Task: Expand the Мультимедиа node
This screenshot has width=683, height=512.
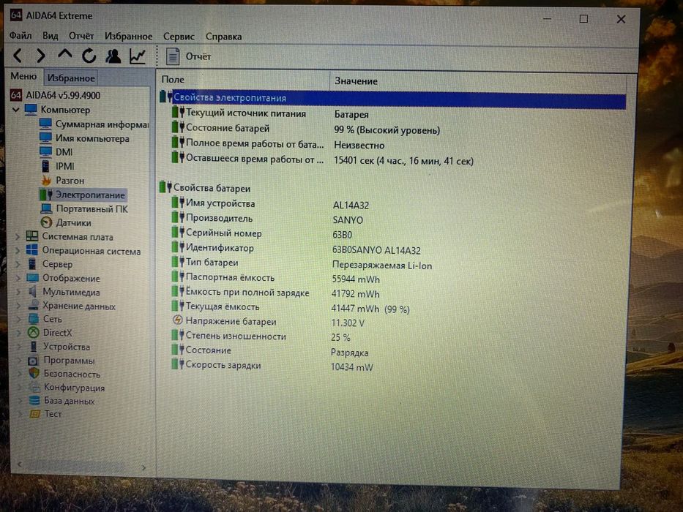Action: point(18,292)
